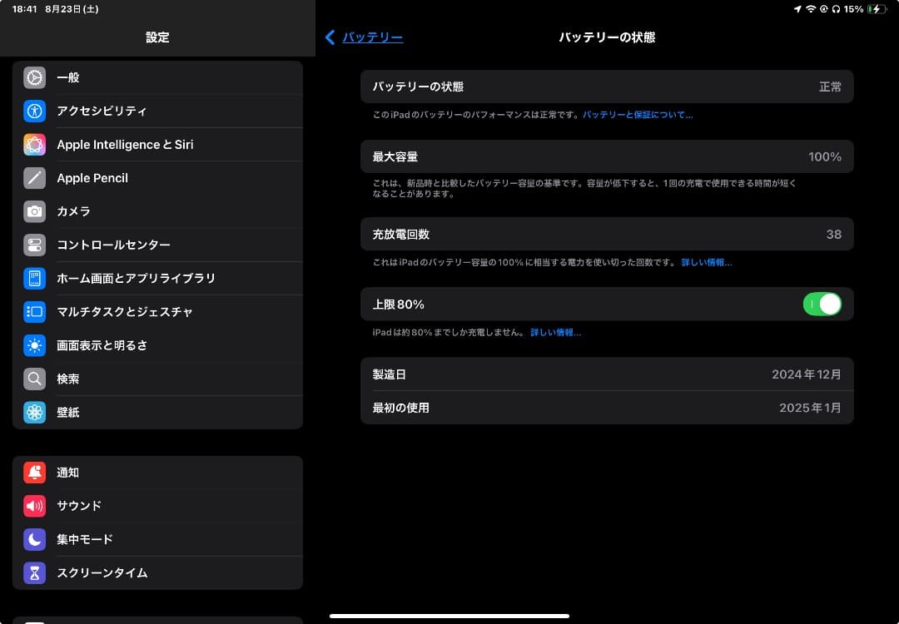Select the アクセシビリティ icon in the sidebar
Image resolution: width=899 pixels, height=624 pixels.
pyautogui.click(x=35, y=111)
